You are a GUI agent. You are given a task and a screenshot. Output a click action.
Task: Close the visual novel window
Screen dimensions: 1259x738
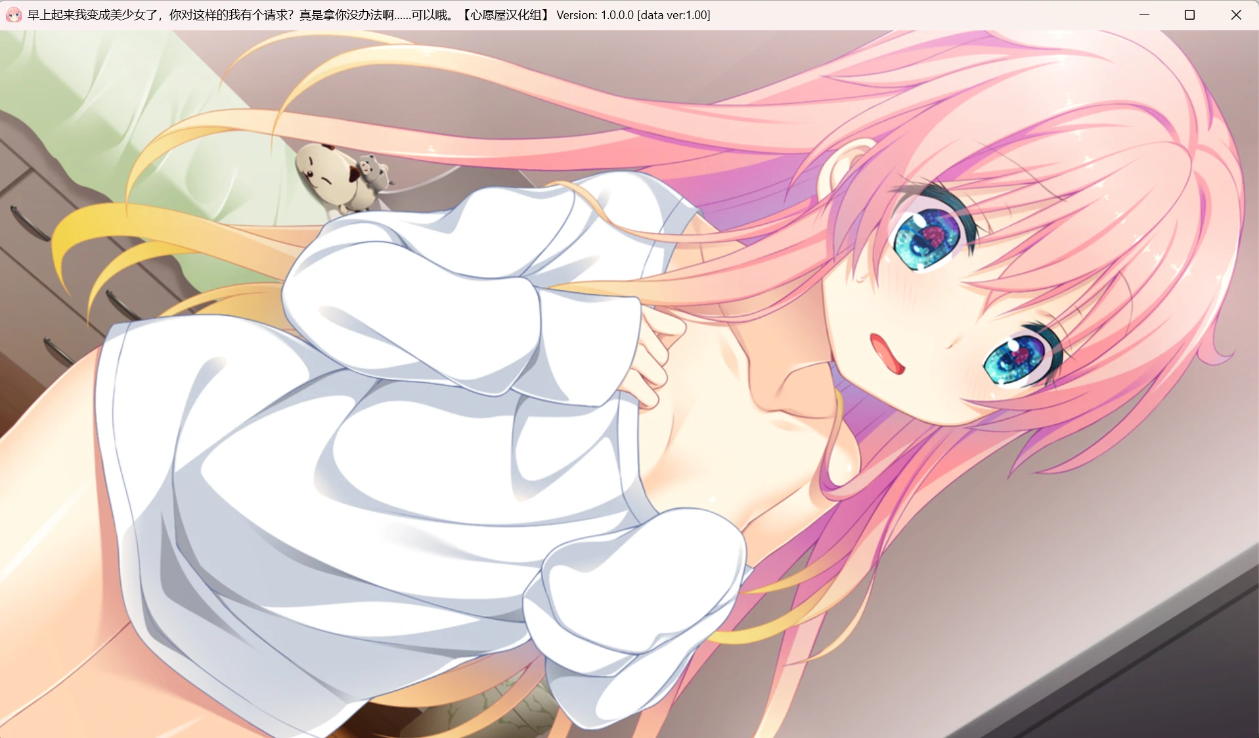pyautogui.click(x=1235, y=14)
